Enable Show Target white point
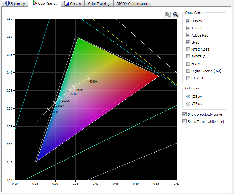The image size is (234, 194). pos(185,122)
